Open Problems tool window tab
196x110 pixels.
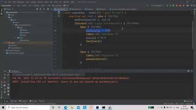pos(23,101)
